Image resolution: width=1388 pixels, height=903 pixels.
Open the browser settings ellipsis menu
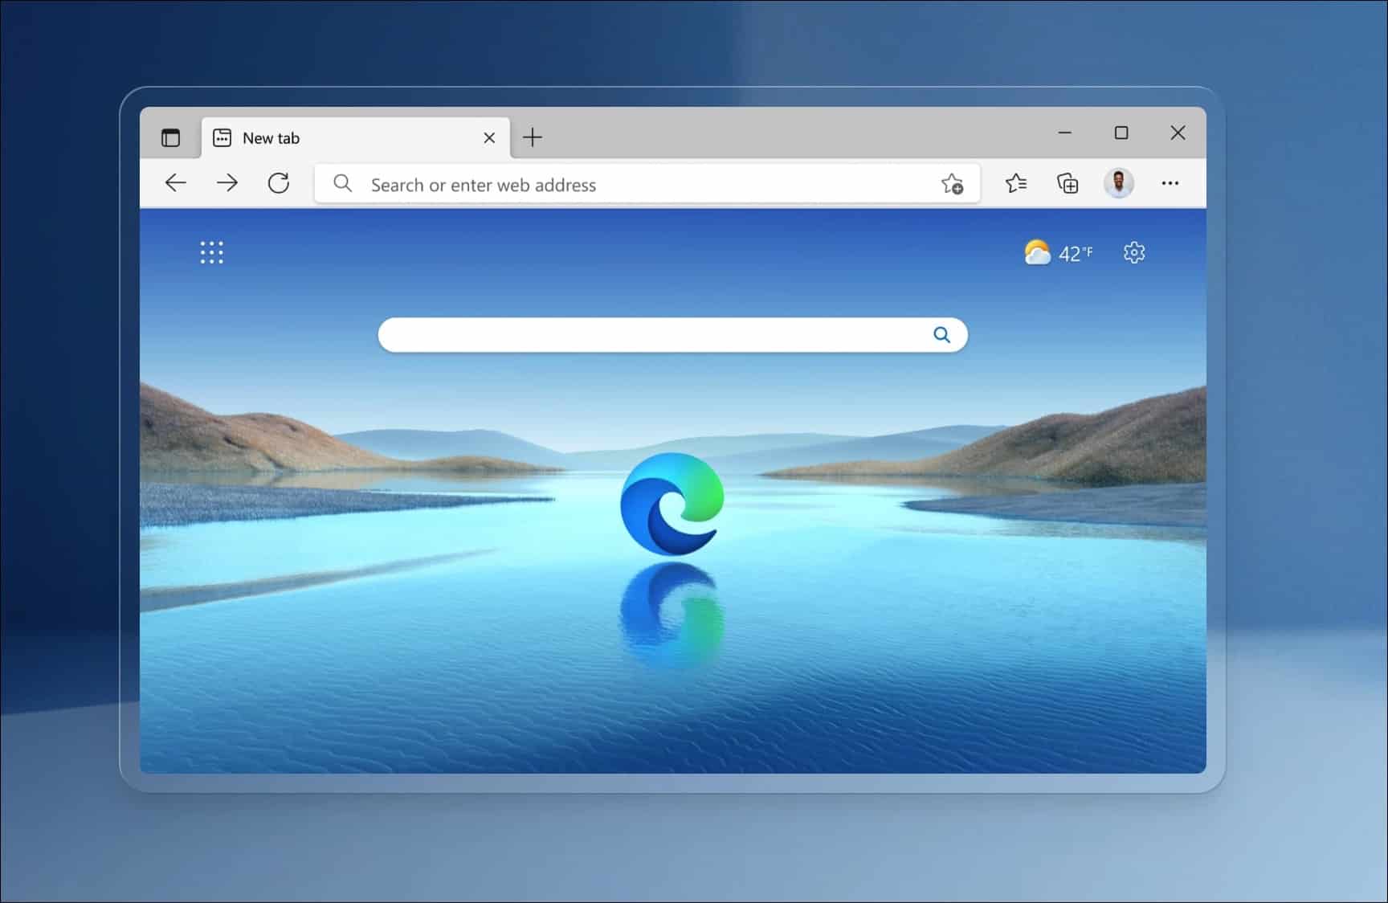click(x=1170, y=184)
